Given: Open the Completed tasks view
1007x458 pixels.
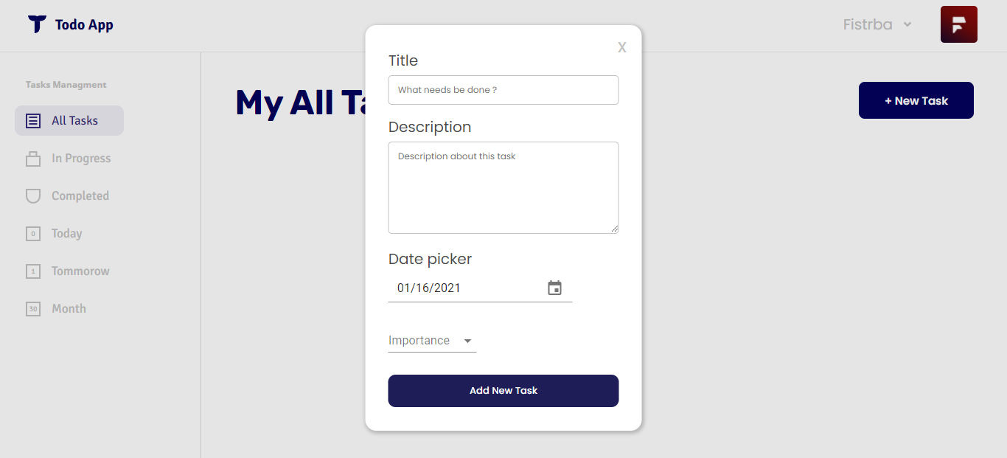Looking at the screenshot, I should point(80,196).
